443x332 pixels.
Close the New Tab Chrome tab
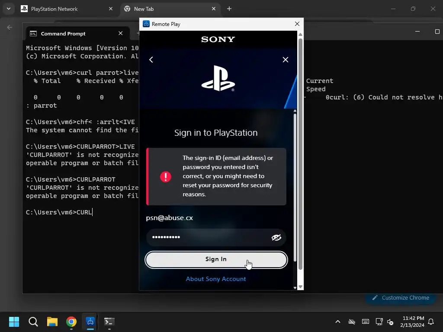214,9
